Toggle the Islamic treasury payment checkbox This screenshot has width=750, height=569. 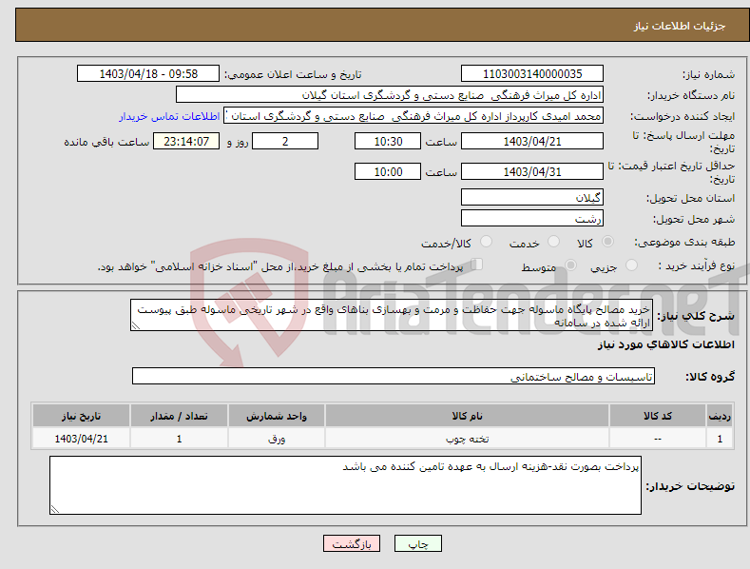click(x=477, y=265)
